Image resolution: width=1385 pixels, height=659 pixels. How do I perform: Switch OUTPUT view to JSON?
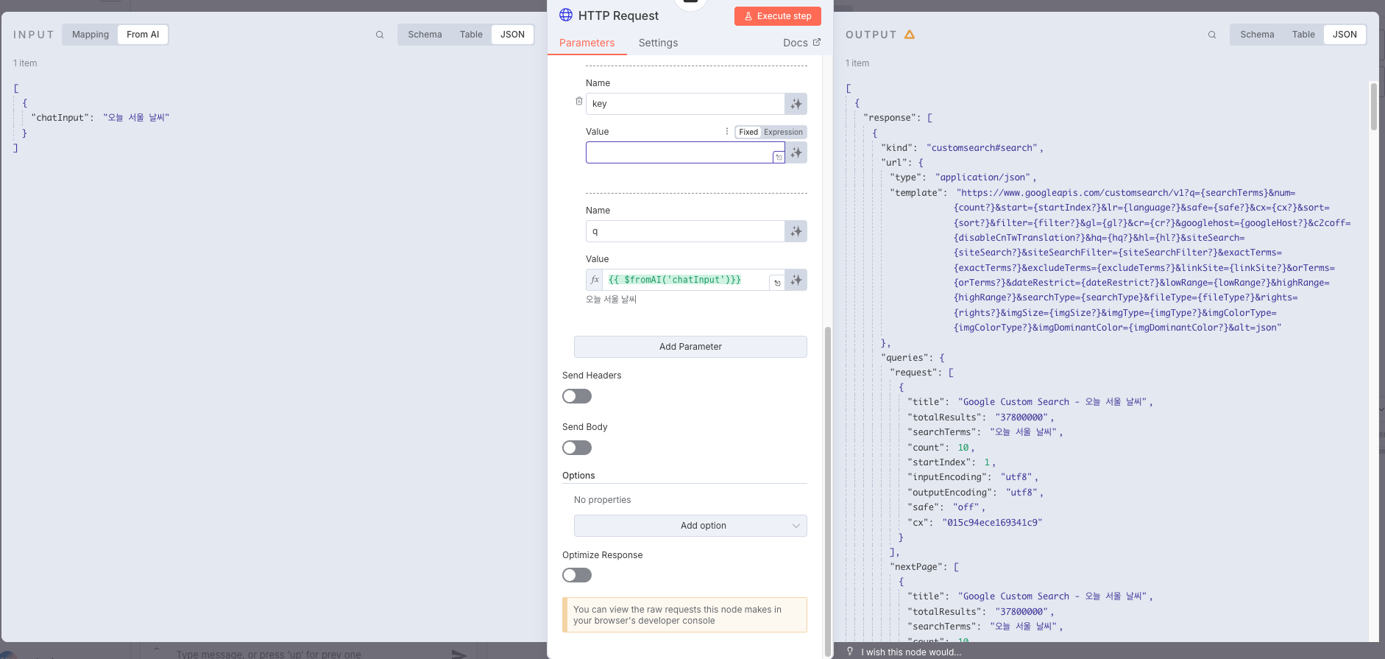(1345, 35)
